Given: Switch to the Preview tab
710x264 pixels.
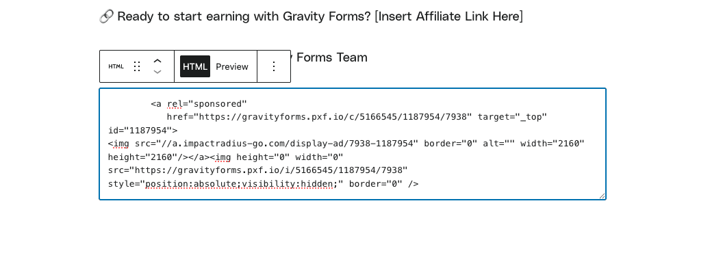Looking at the screenshot, I should (x=232, y=66).
